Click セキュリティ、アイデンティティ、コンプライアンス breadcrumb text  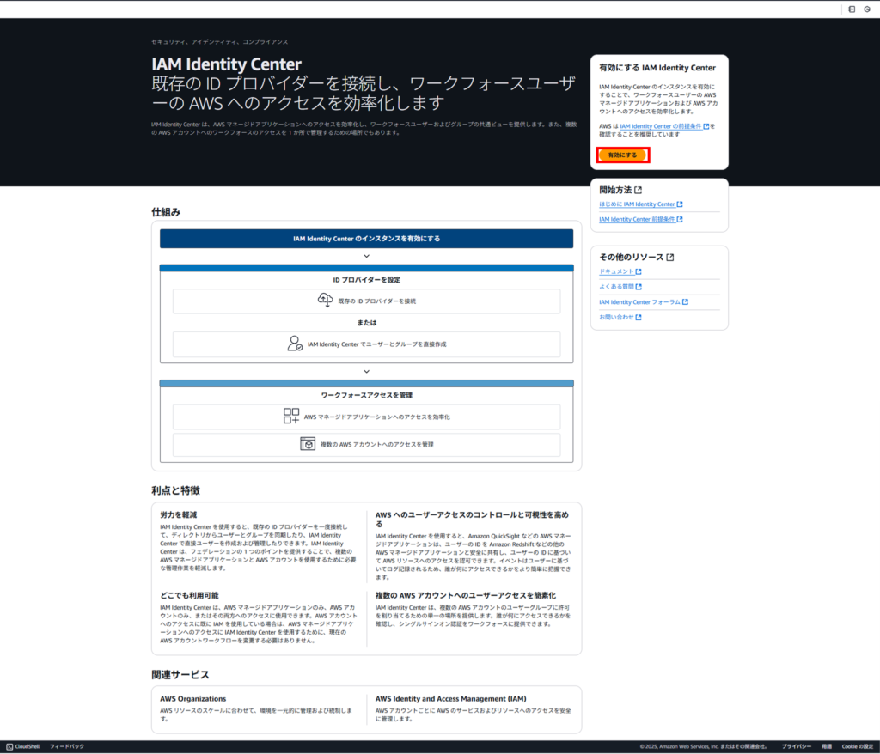pos(219,42)
